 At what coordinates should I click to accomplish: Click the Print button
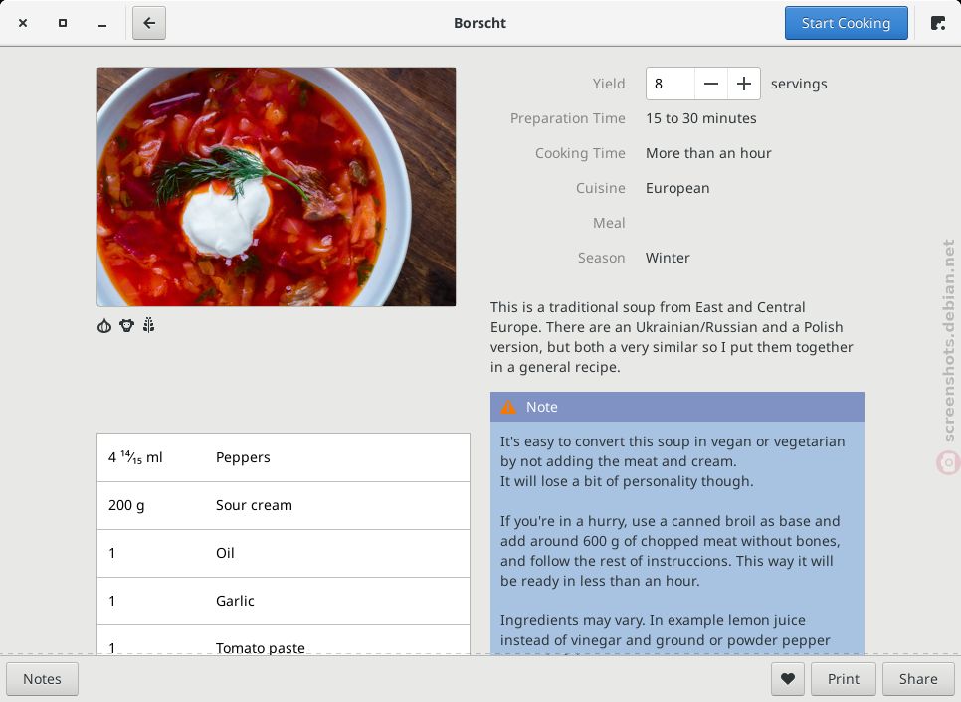(x=844, y=679)
